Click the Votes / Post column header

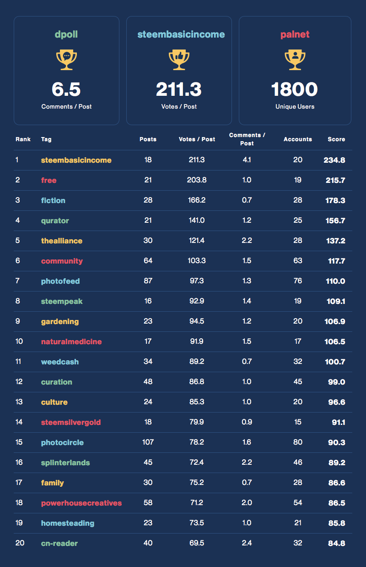tap(197, 139)
